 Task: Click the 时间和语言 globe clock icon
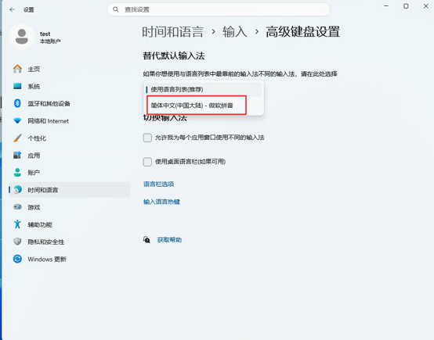click(17, 190)
